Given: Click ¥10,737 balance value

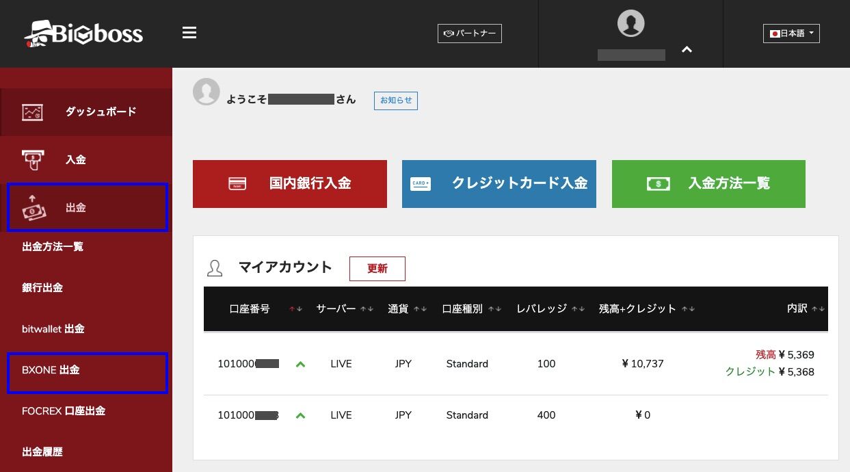Looking at the screenshot, I should (643, 364).
